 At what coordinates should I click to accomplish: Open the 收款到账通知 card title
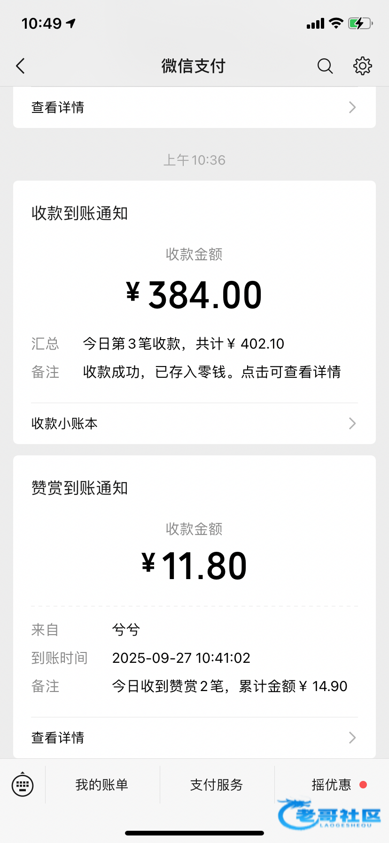(80, 214)
